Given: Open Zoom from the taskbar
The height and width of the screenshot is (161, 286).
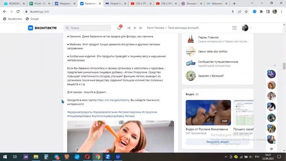Looking at the screenshot, I should point(108,157).
